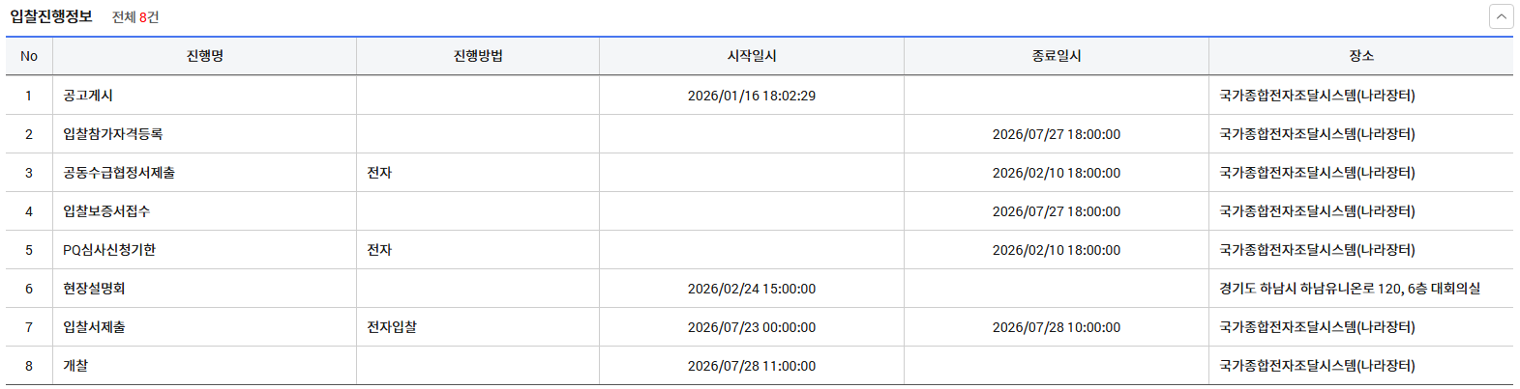Select the 공고게시 row
The width and height of the screenshot is (1520, 389).
pyautogui.click(x=88, y=96)
